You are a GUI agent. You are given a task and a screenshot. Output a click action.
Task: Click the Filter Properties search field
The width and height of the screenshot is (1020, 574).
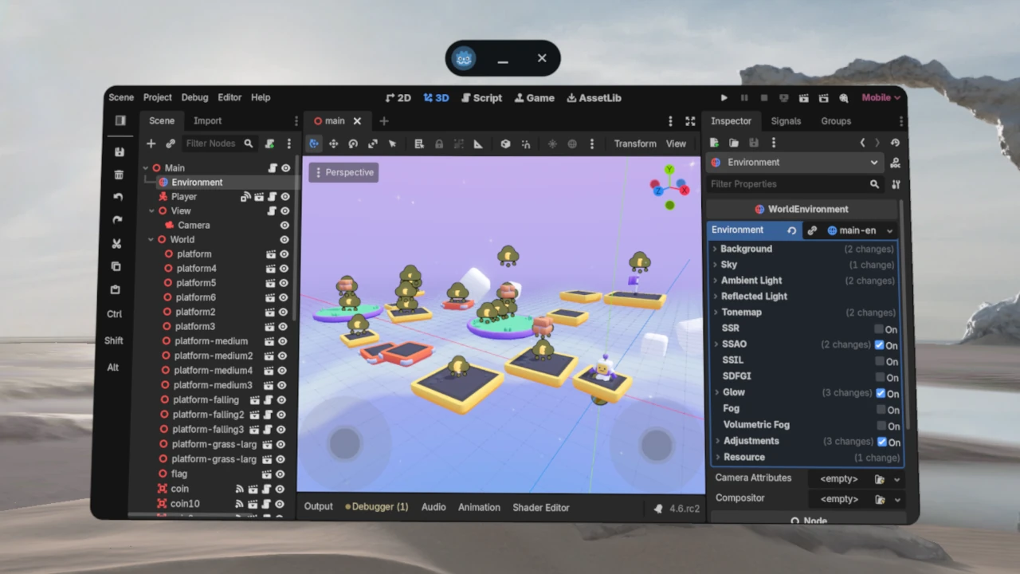tap(787, 184)
